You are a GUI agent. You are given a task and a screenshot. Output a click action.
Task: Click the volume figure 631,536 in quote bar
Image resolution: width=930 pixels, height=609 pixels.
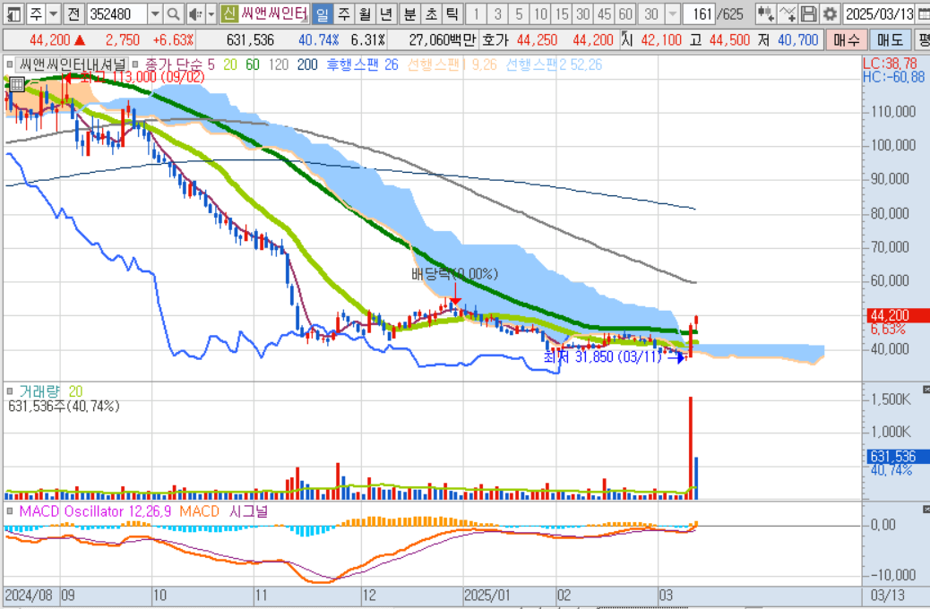[250, 40]
